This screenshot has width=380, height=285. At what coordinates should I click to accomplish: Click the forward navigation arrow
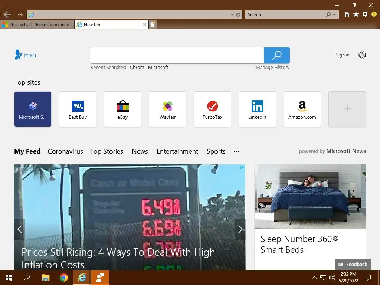point(20,14)
